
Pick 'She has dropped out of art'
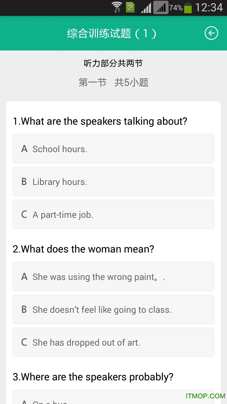tap(113, 342)
